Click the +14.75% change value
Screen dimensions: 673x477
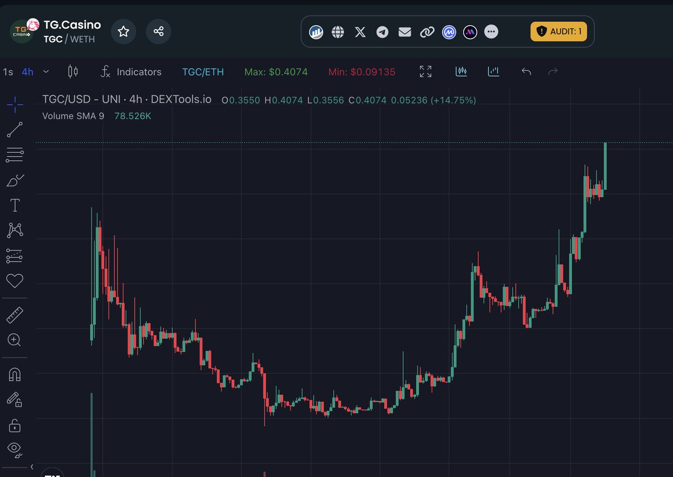coord(453,100)
